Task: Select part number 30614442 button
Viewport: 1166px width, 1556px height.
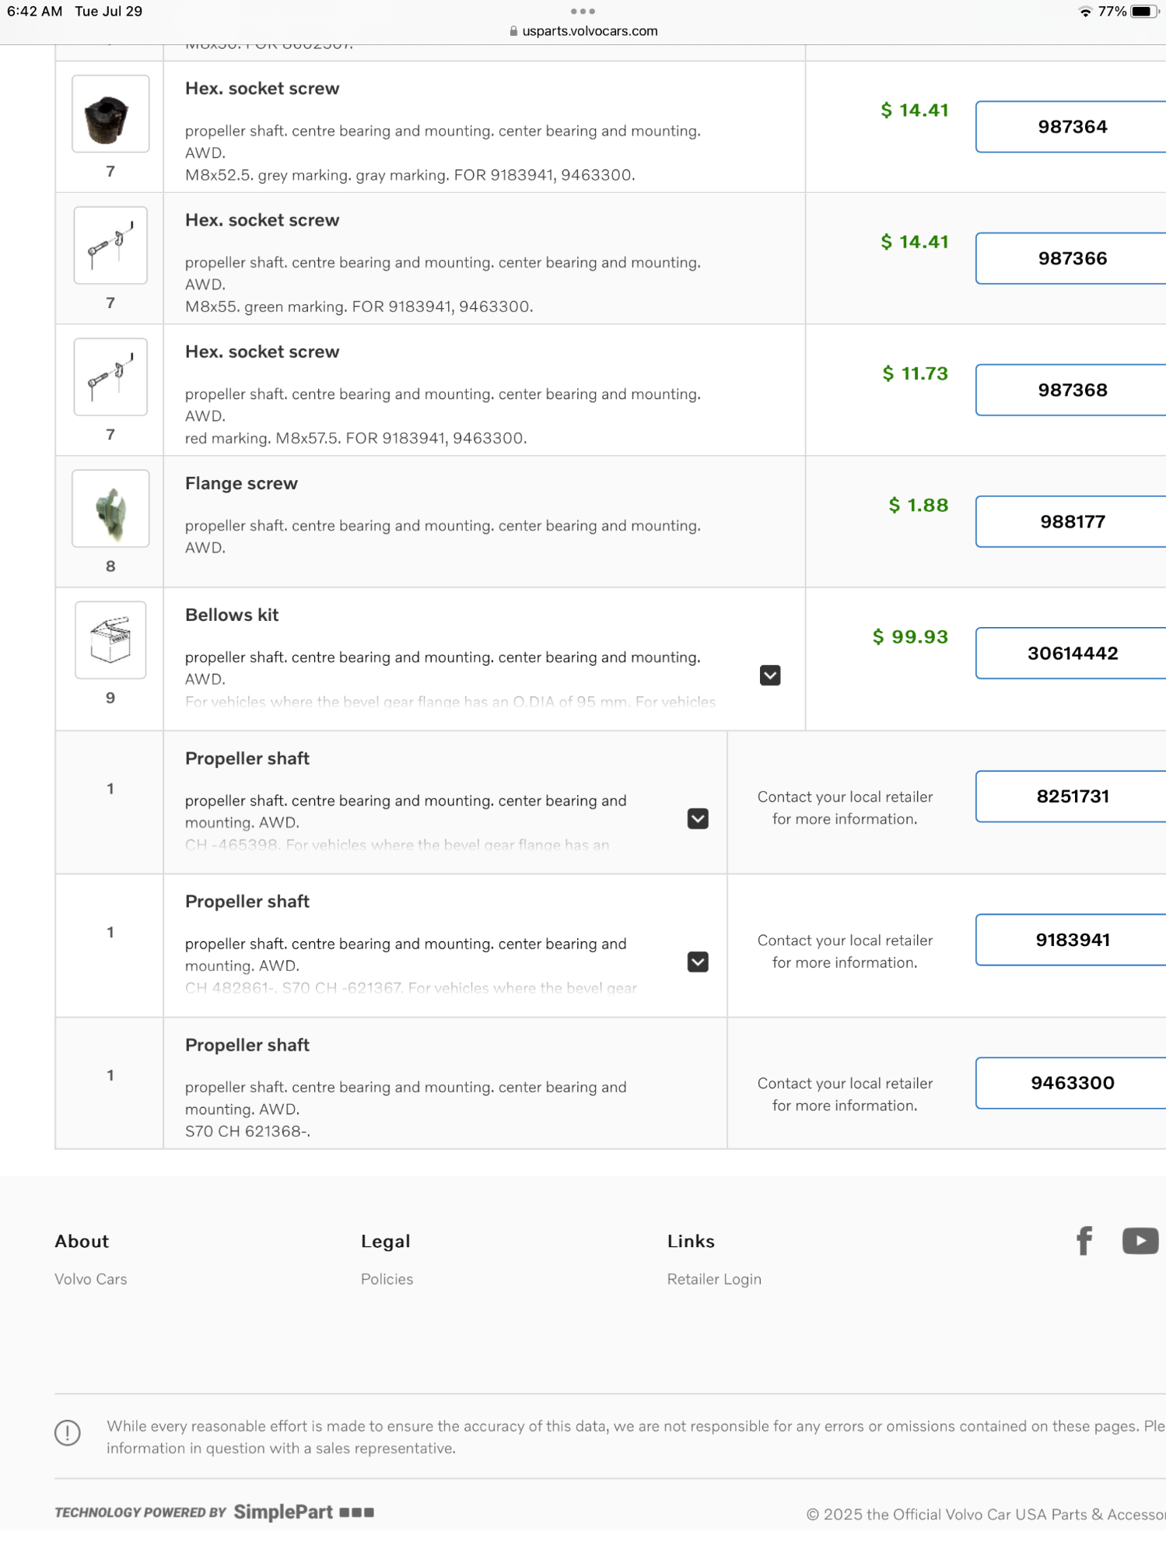Action: 1071,654
